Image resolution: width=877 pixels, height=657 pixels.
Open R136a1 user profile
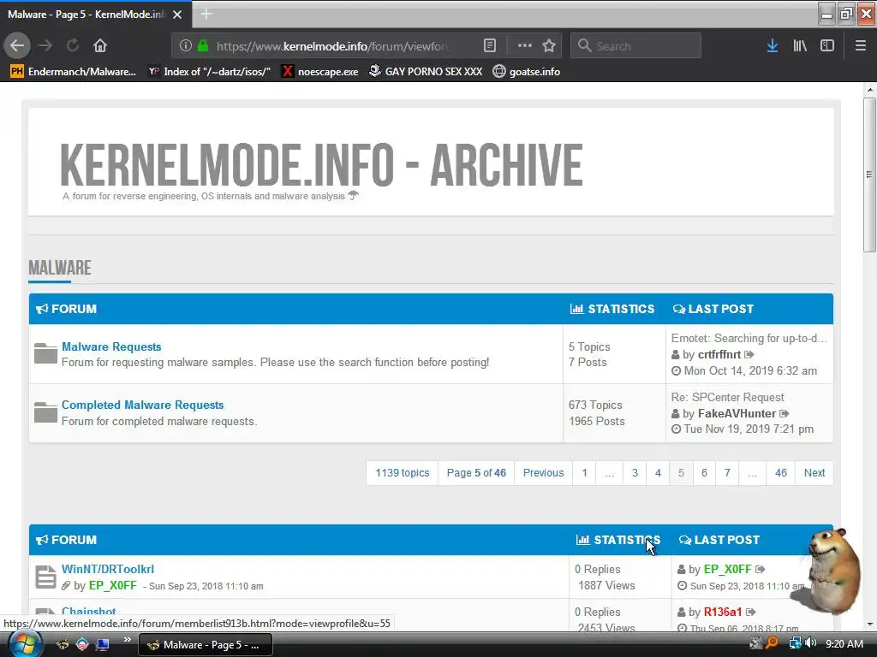(723, 613)
